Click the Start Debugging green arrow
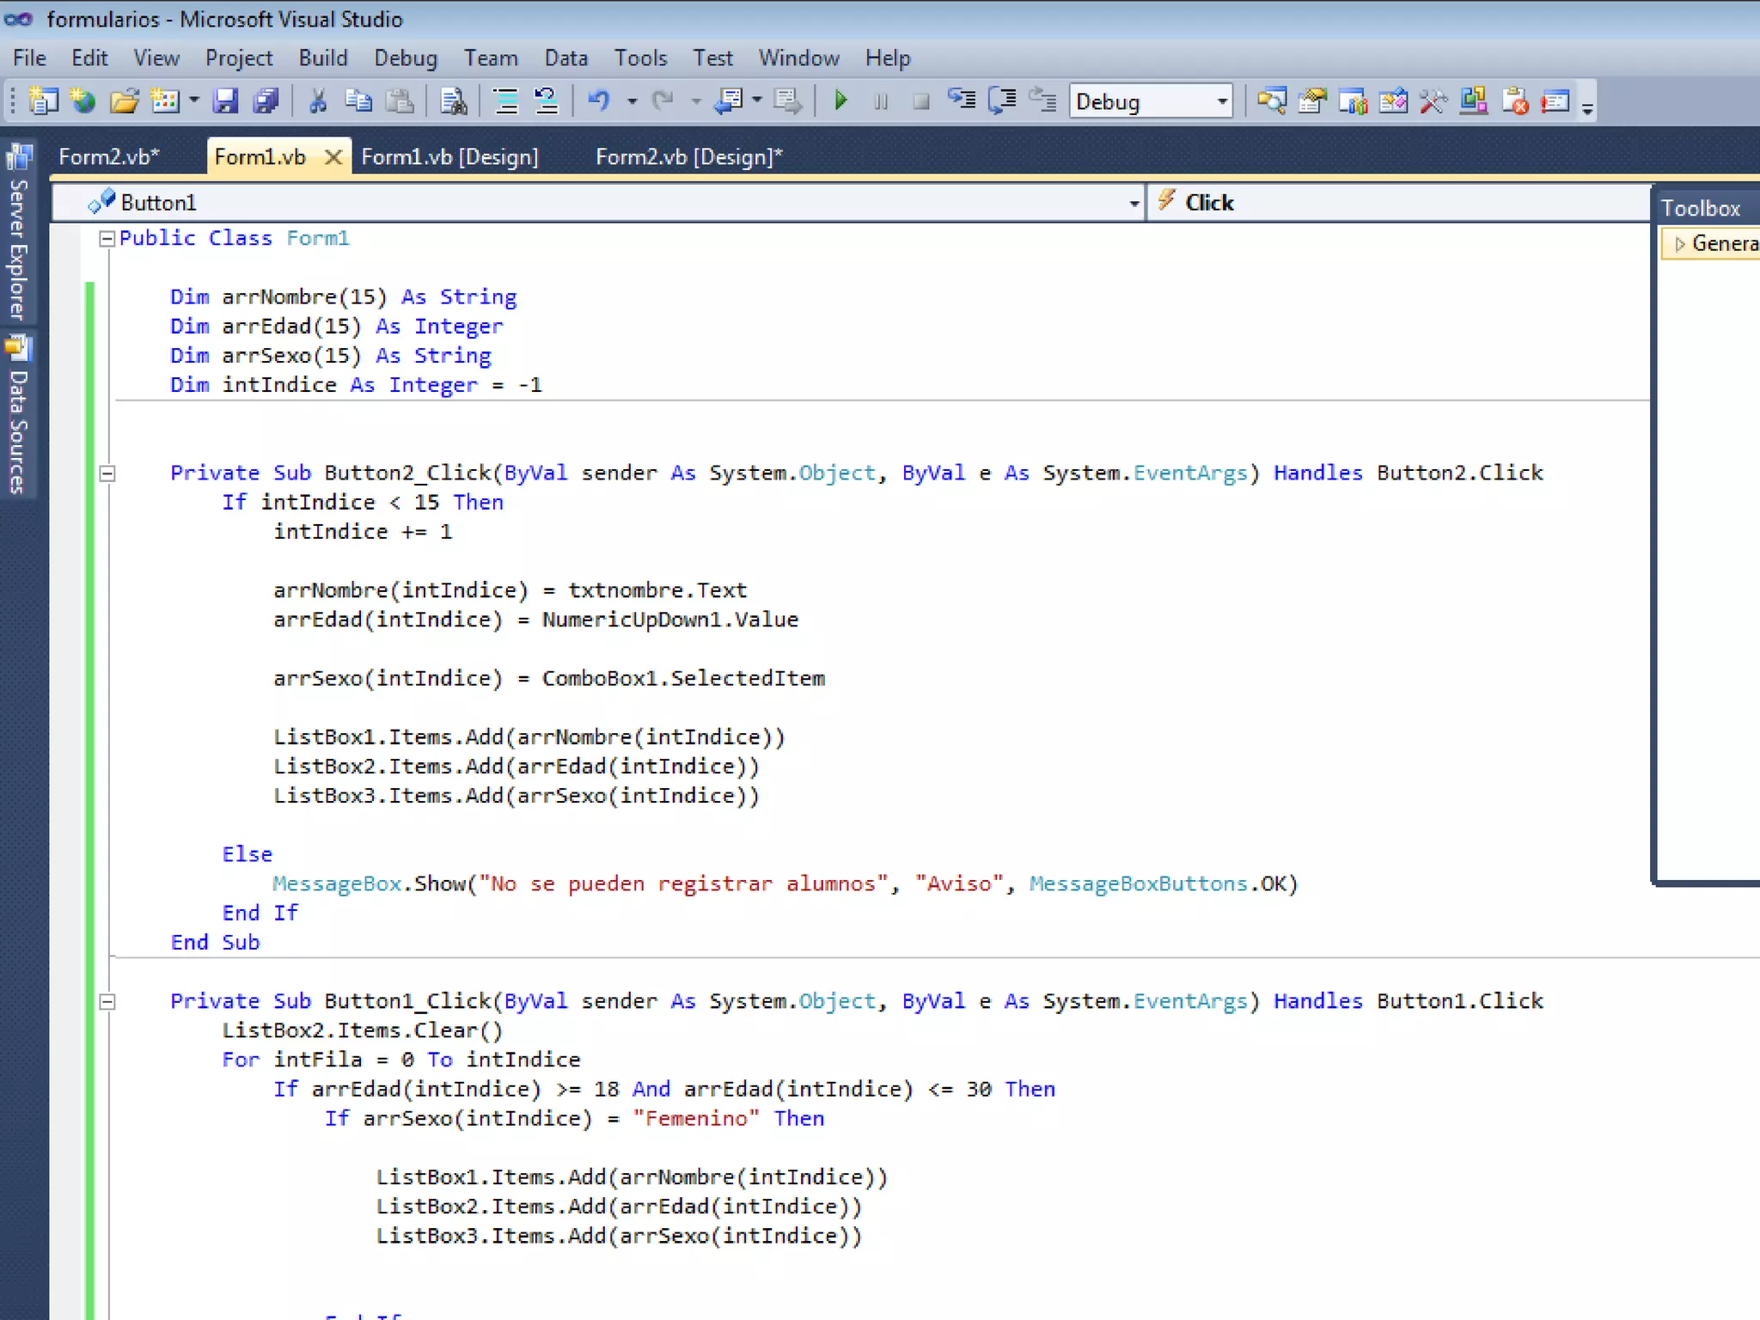Viewport: 1760px width, 1320px height. (840, 101)
